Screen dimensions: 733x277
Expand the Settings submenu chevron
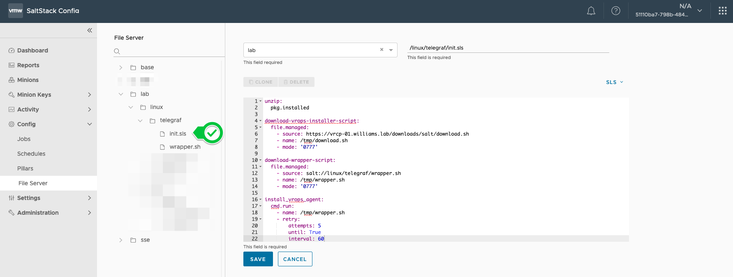tap(90, 198)
